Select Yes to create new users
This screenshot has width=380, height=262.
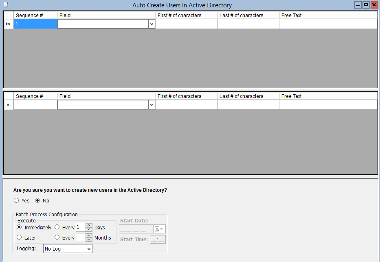pyautogui.click(x=16, y=200)
